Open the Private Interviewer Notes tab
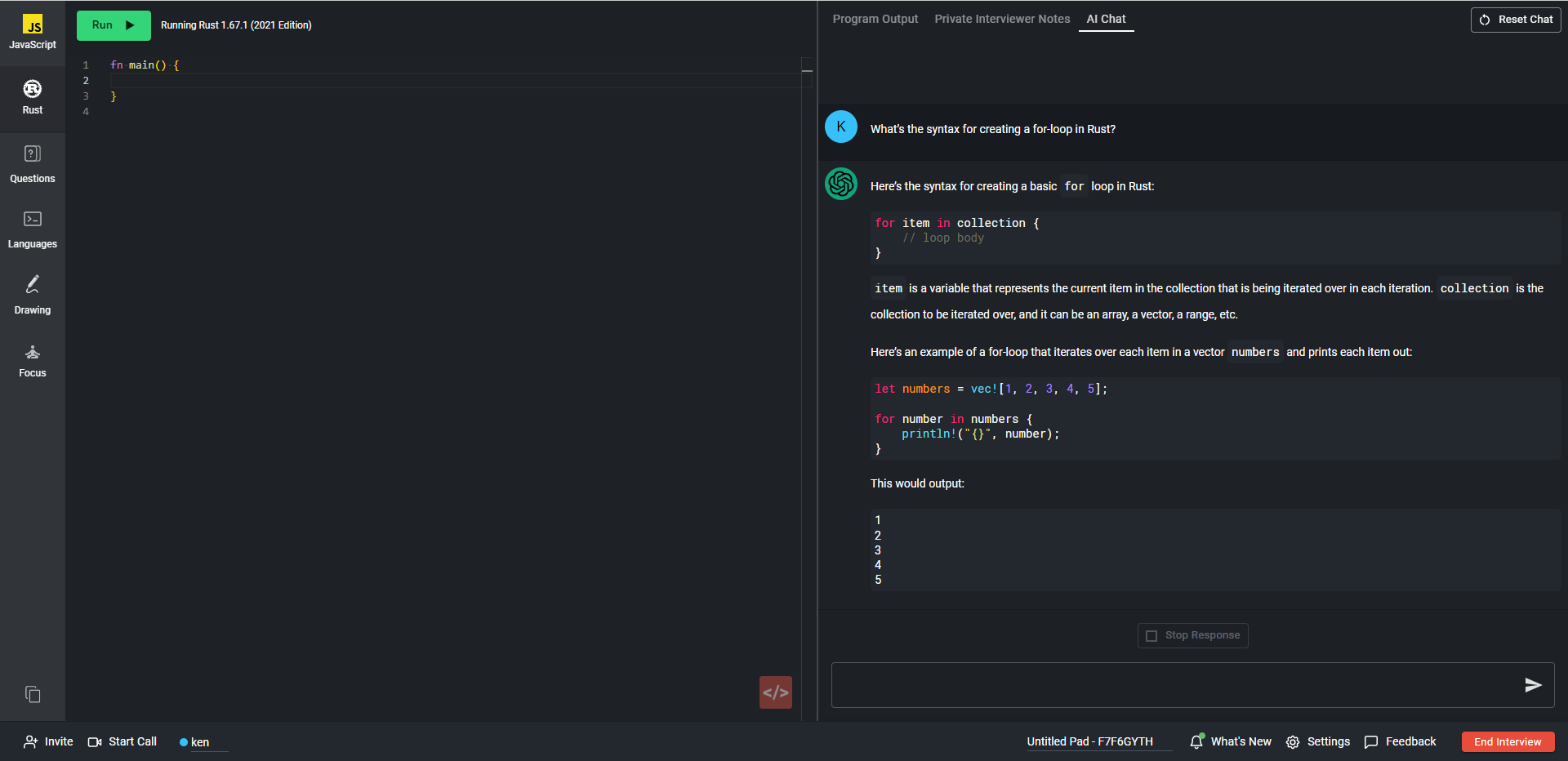Image resolution: width=1568 pixels, height=761 pixels. coord(1002,19)
